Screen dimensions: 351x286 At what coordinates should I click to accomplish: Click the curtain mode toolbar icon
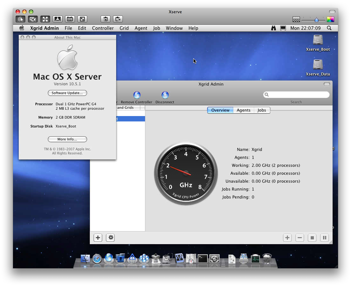point(57,19)
